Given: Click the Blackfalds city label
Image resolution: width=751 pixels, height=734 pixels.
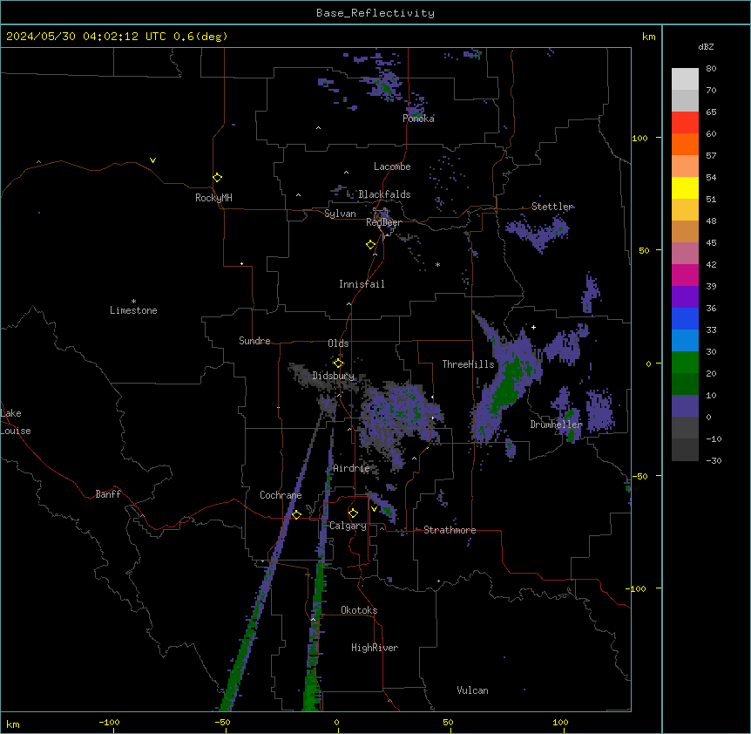Looking at the screenshot, I should pyautogui.click(x=384, y=194).
